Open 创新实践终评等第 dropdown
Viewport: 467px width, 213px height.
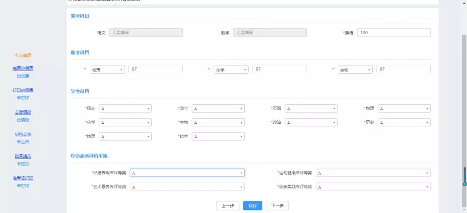pyautogui.click(x=373, y=187)
